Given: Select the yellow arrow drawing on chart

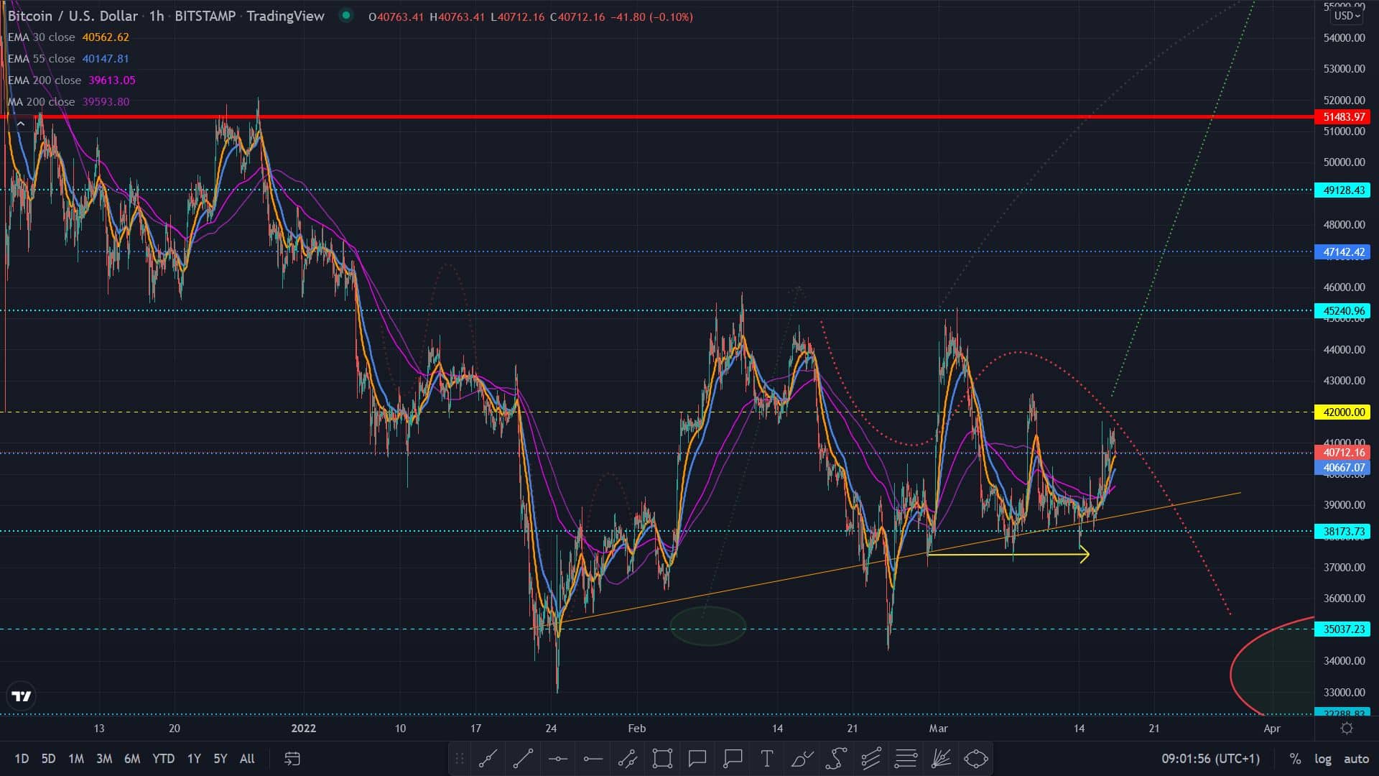Looking at the screenshot, I should click(1008, 554).
